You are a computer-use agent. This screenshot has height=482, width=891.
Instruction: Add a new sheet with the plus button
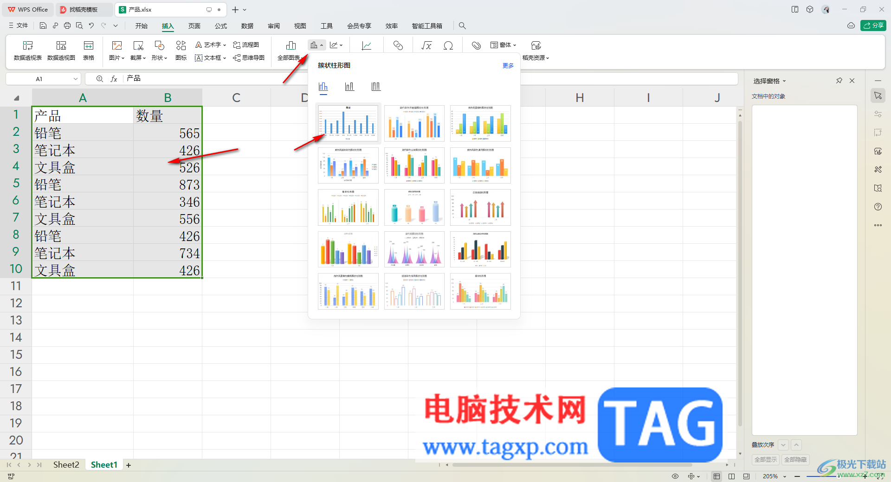coord(129,465)
